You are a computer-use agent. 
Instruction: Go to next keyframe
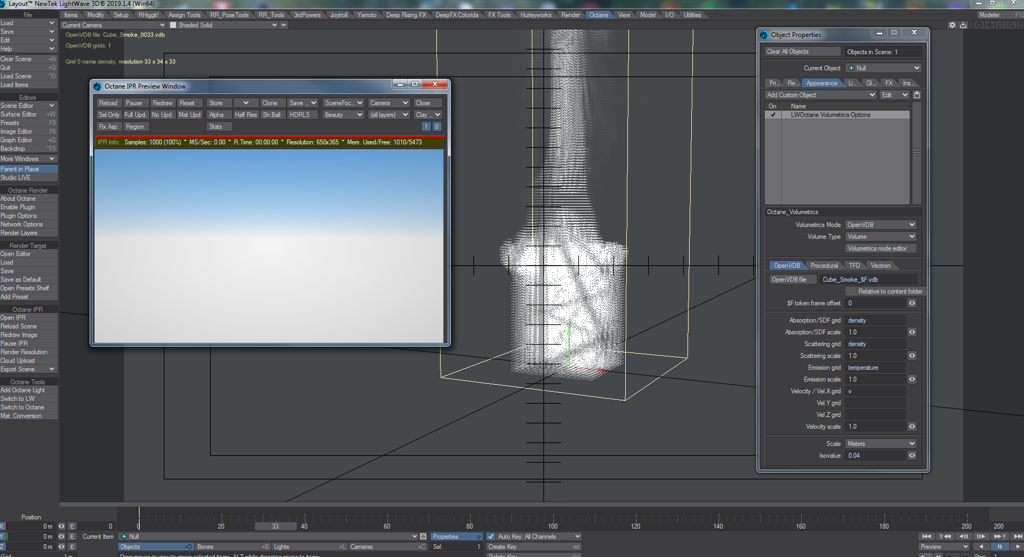[x=999, y=537]
